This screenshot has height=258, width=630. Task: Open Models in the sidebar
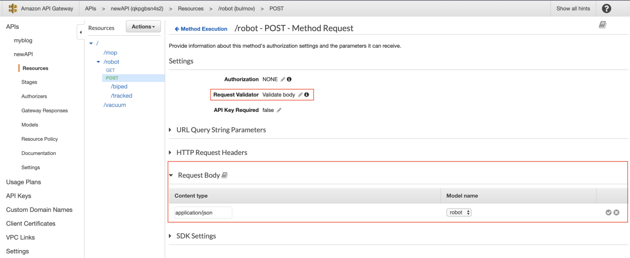click(x=30, y=125)
